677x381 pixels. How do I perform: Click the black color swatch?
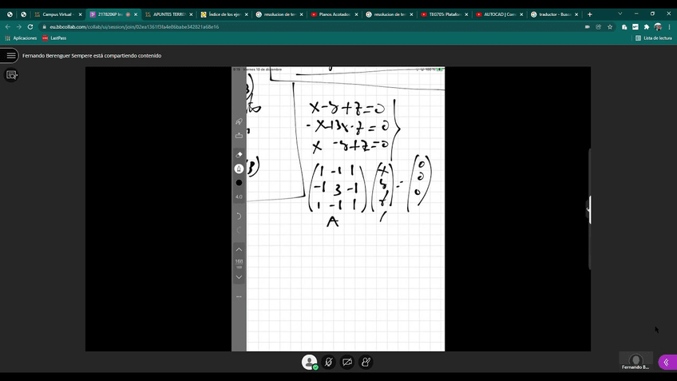coord(239,183)
